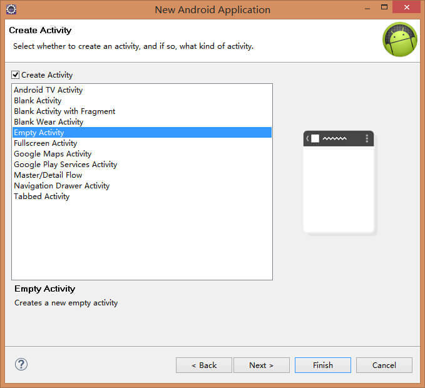The width and height of the screenshot is (425, 388).
Task: Uncheck the Create Activity checkbox
Action: 15,74
